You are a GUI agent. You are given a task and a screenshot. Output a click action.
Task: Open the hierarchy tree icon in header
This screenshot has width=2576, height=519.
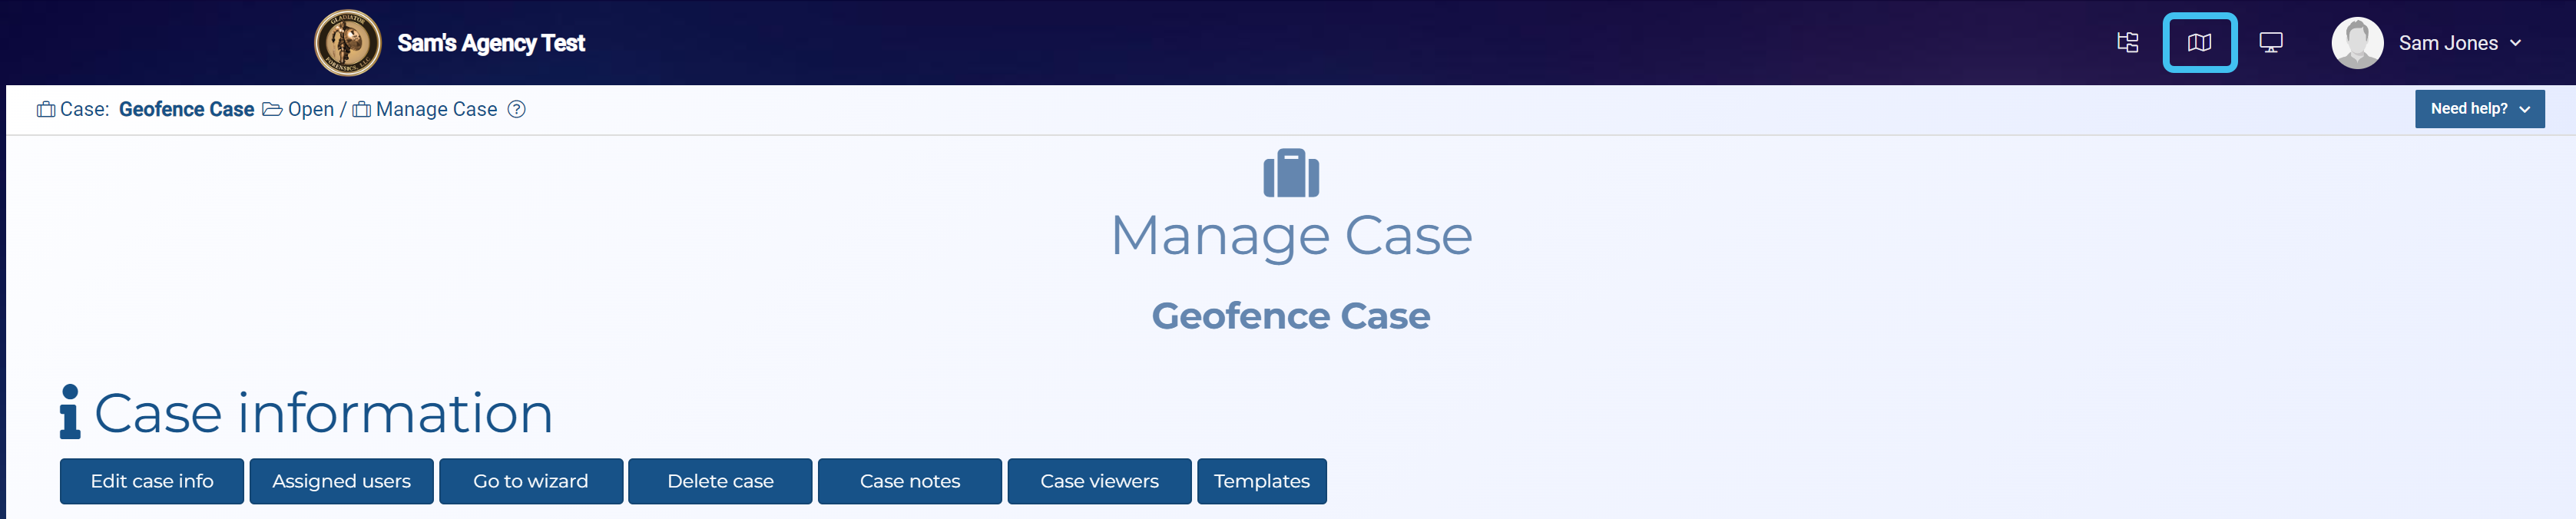(x=2127, y=43)
